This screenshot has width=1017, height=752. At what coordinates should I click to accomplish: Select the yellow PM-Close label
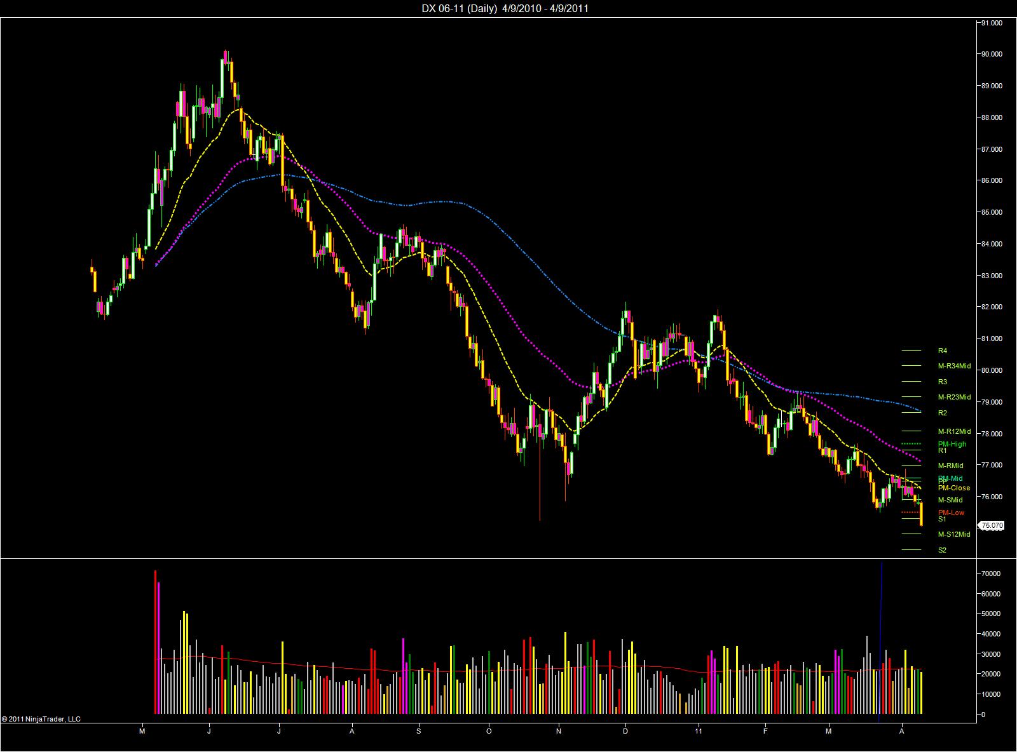pos(953,488)
